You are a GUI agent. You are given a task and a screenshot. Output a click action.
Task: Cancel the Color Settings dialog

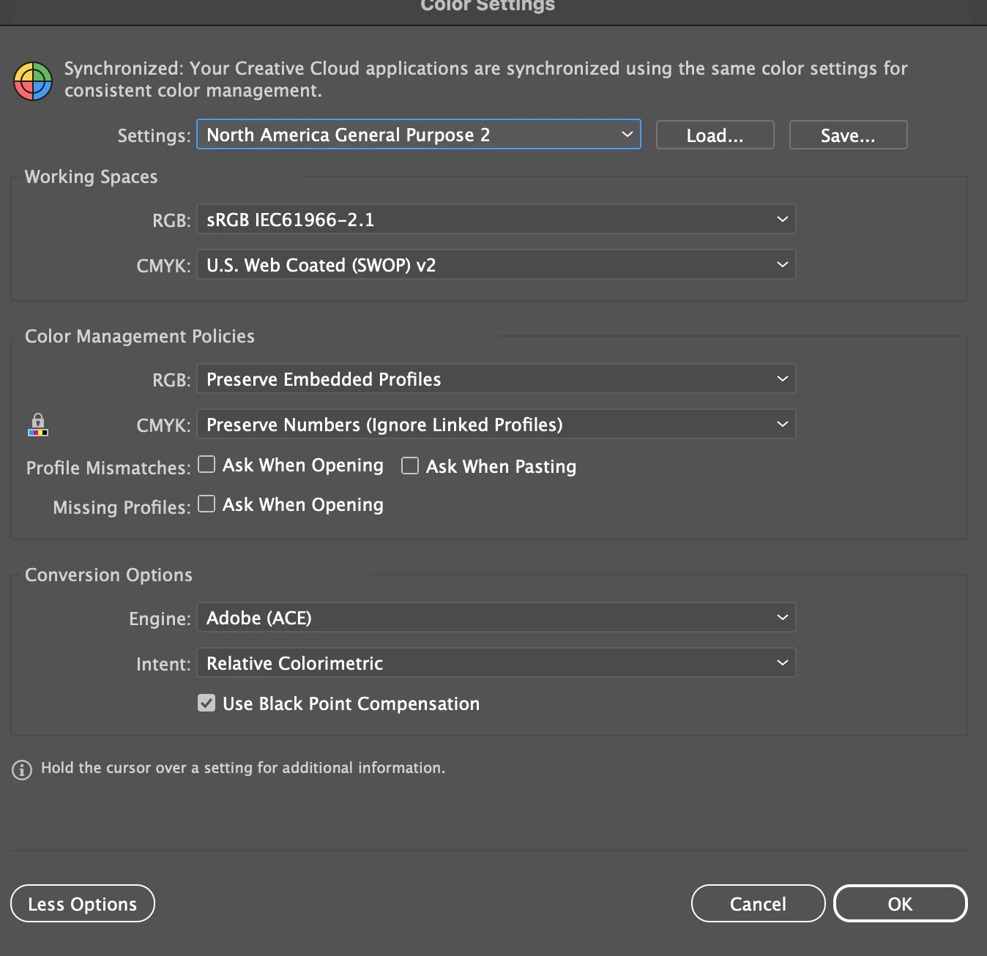coord(759,904)
